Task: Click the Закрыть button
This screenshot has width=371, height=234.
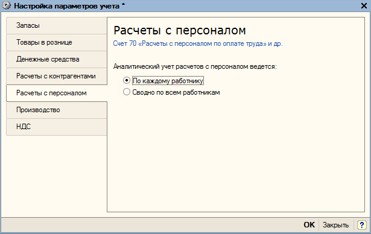Action: (x=335, y=225)
